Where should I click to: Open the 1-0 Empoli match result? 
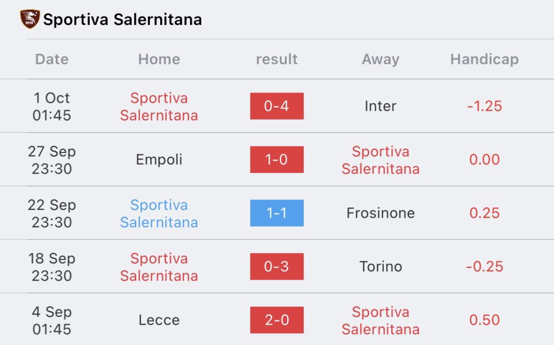click(276, 160)
